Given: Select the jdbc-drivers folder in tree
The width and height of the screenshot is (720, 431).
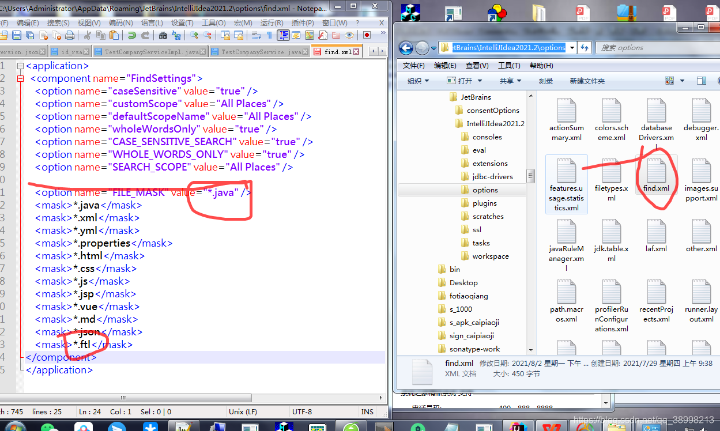Looking at the screenshot, I should (x=487, y=177).
